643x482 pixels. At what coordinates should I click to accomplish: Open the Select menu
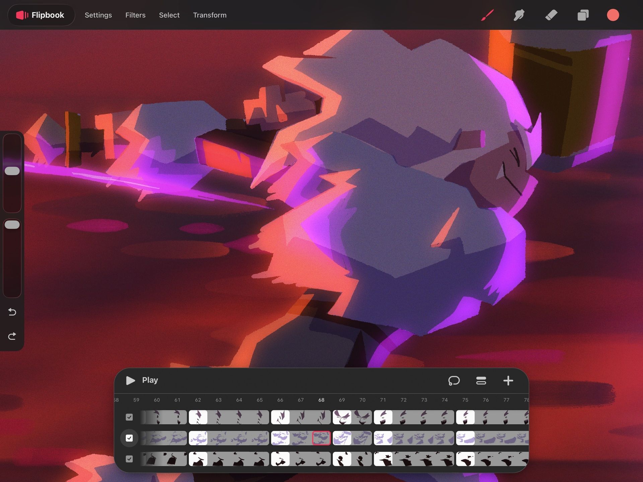(x=169, y=15)
